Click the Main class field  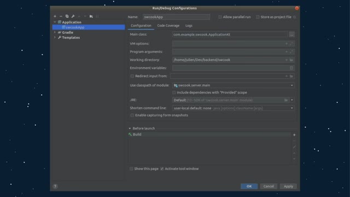(x=230, y=34)
